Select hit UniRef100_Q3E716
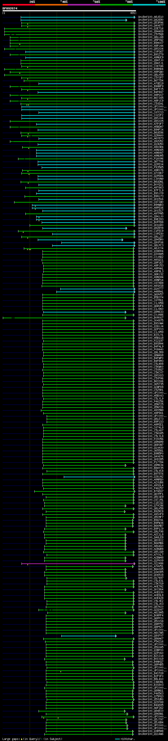Image resolution: width=168 pixels, height=741 pixels. 151,28
